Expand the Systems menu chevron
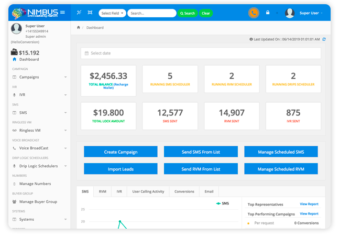 65,219
